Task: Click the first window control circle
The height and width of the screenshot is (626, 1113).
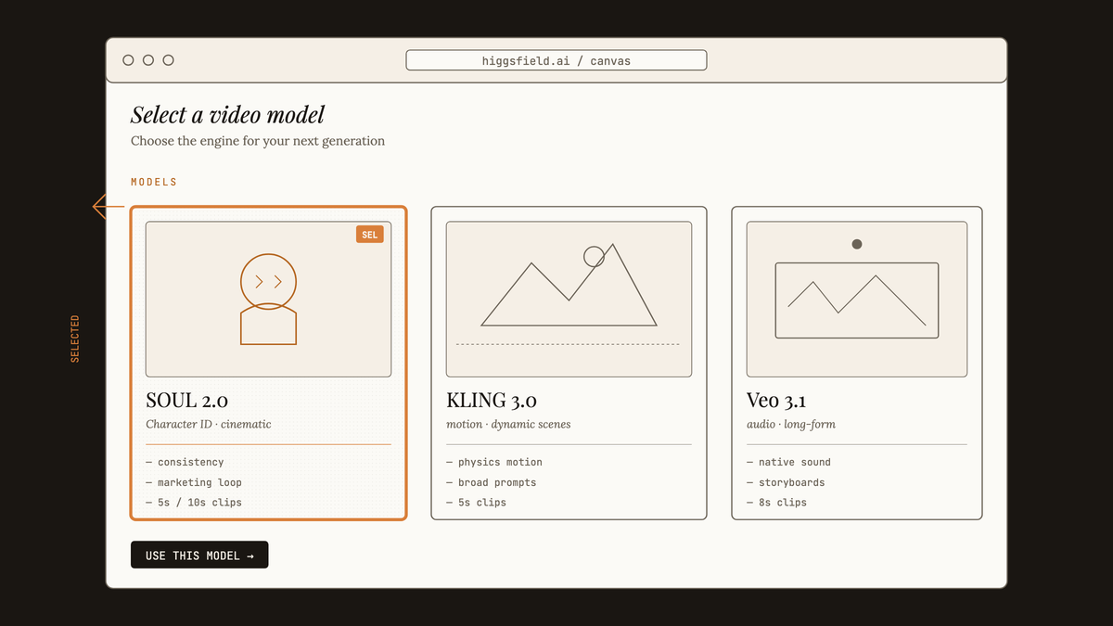Action: pos(128,60)
